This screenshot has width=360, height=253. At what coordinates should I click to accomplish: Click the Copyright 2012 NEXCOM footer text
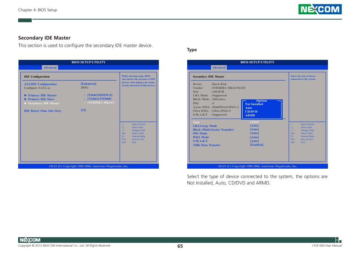pos(64,246)
